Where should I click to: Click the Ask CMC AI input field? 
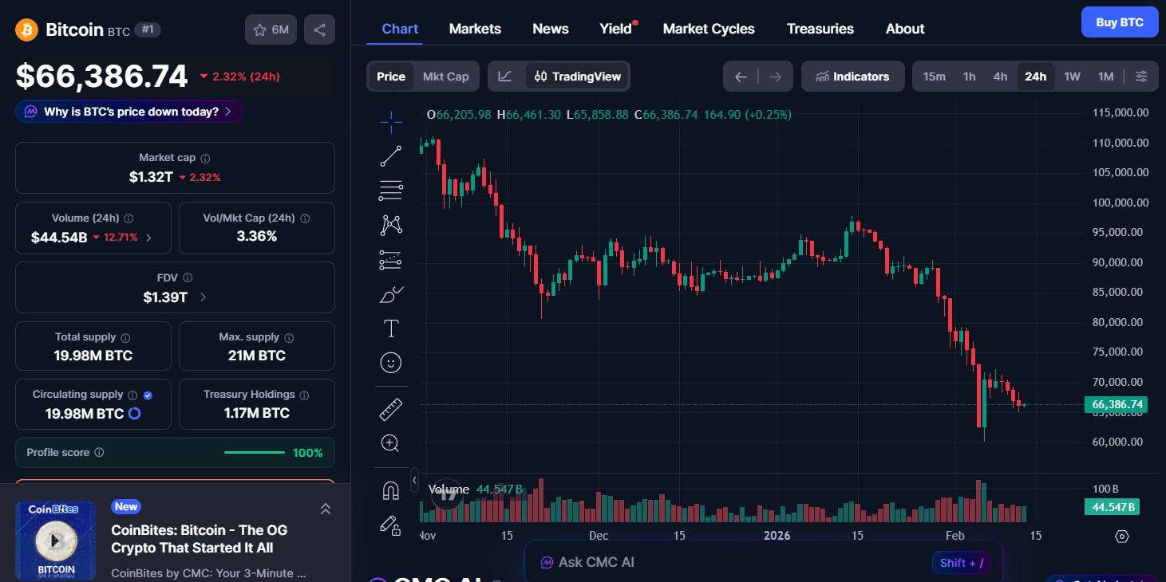[x=718, y=561]
